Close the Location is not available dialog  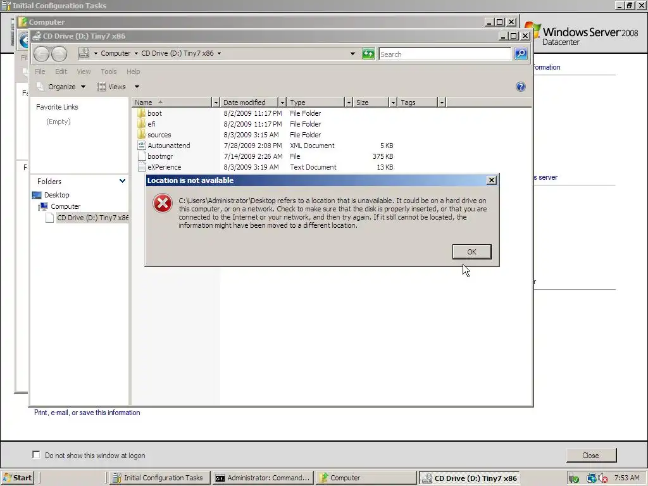point(491,180)
